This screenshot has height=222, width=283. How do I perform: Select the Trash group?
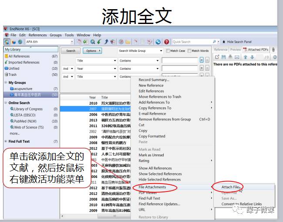(x=31, y=75)
